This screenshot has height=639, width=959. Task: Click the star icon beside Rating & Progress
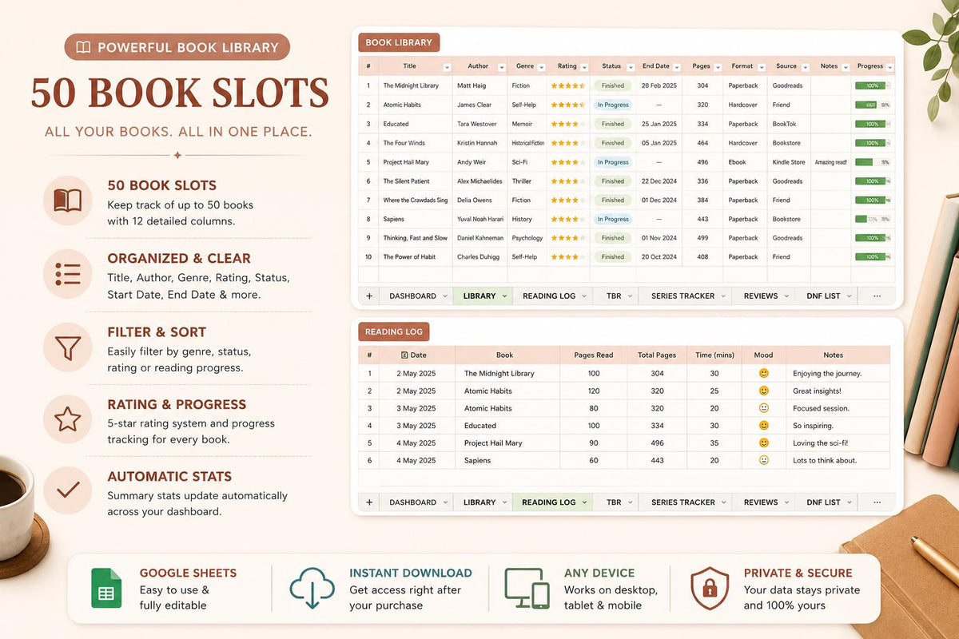(x=68, y=419)
